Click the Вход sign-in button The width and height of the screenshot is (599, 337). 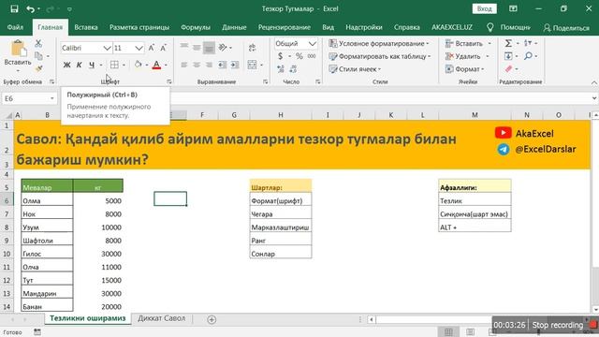[x=485, y=8]
